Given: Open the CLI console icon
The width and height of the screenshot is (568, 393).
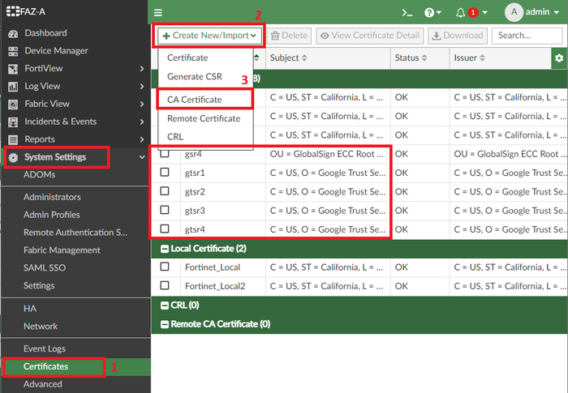Looking at the screenshot, I should point(407,13).
